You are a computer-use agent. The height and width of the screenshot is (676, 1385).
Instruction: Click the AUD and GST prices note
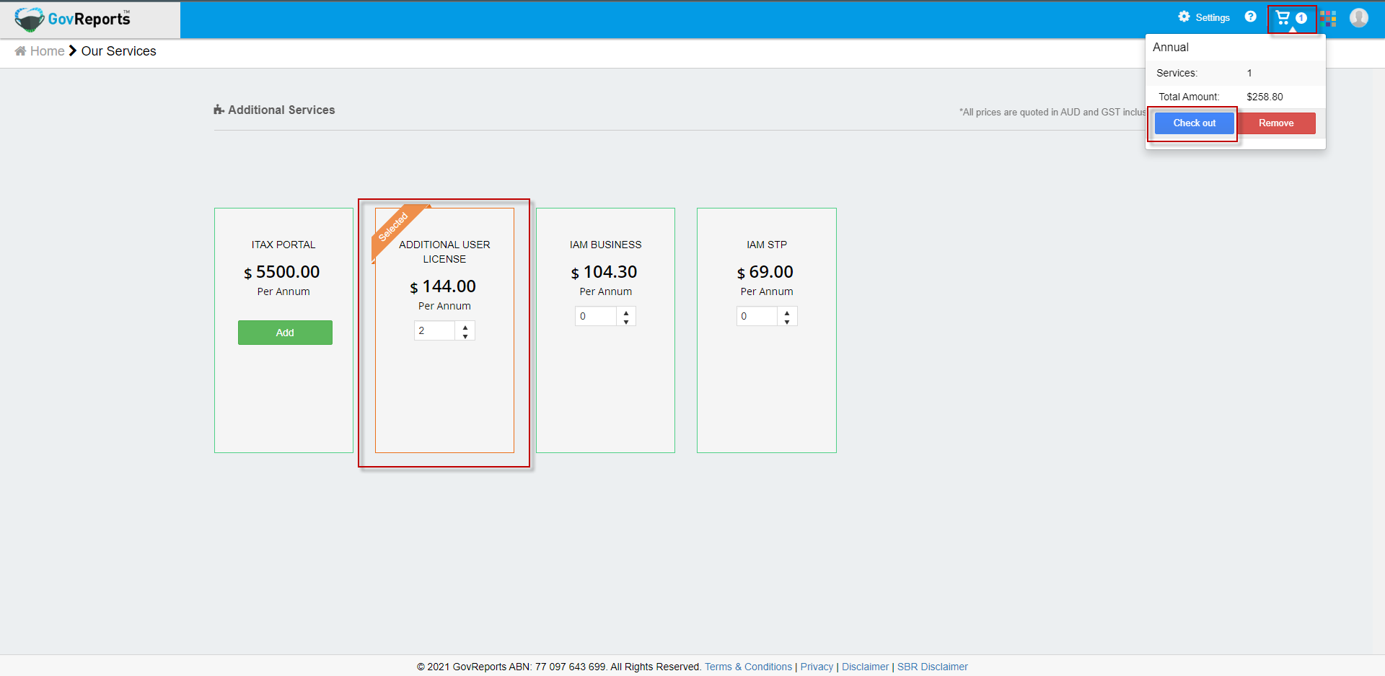pos(1052,112)
